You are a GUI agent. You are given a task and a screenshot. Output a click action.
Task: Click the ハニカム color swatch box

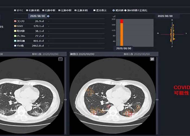(15, 36)
